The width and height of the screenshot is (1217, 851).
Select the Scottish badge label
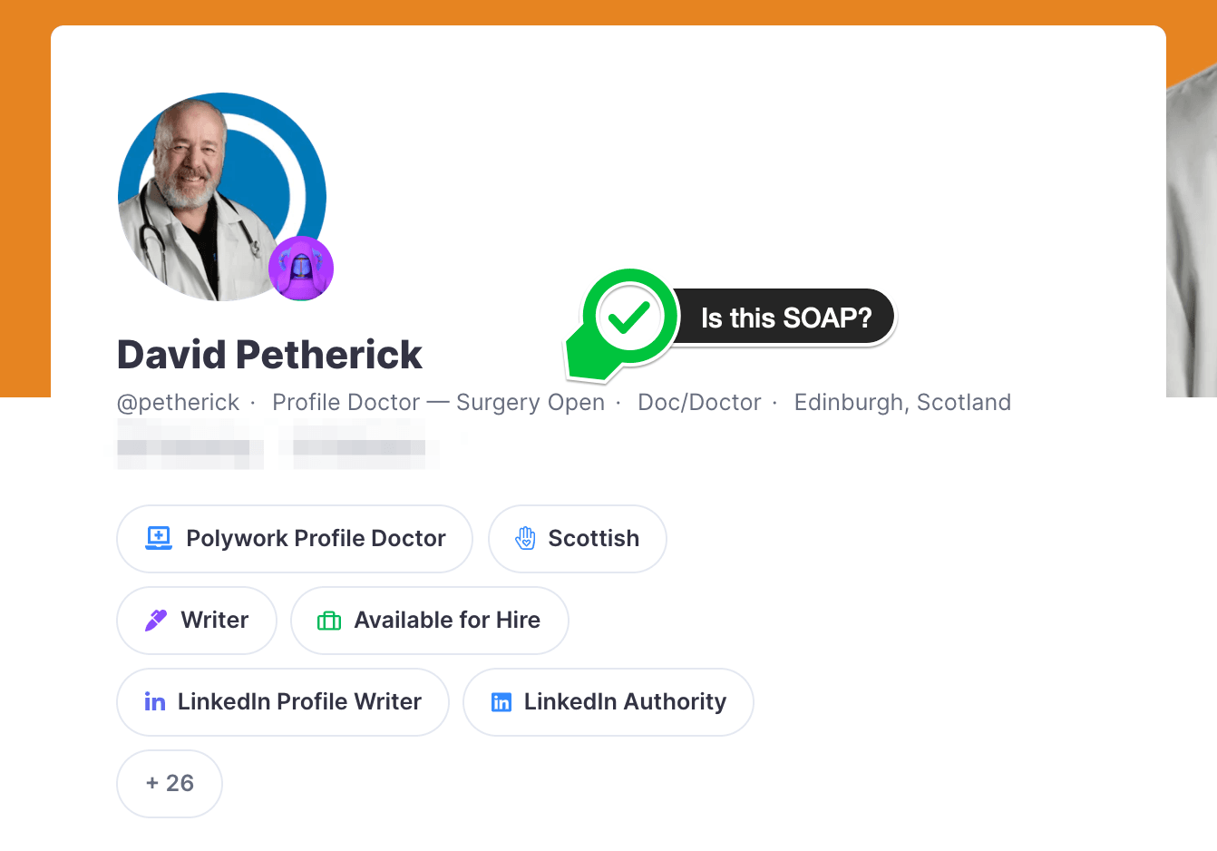[594, 538]
